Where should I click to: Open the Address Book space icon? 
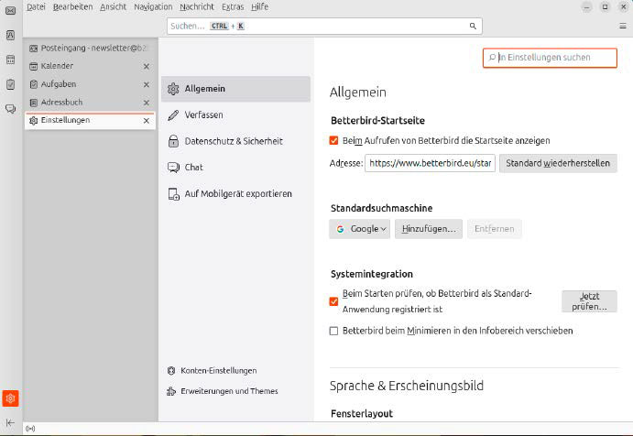point(10,35)
